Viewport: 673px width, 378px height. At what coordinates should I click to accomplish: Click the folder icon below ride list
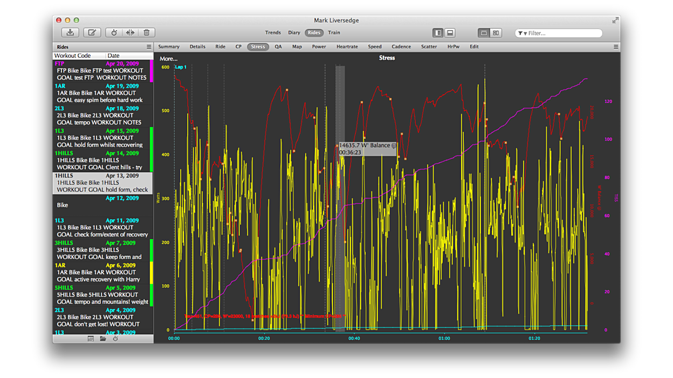(x=103, y=339)
